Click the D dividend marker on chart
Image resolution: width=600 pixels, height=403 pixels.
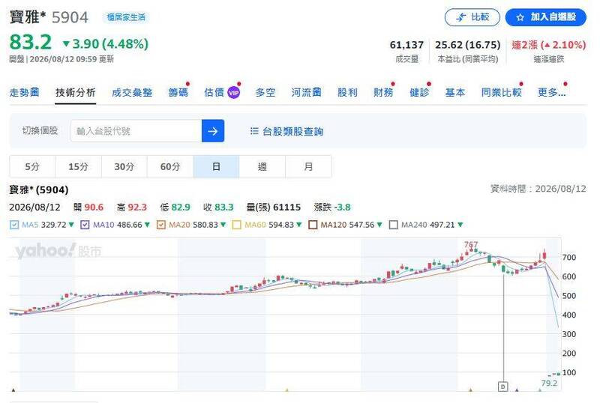click(x=502, y=387)
